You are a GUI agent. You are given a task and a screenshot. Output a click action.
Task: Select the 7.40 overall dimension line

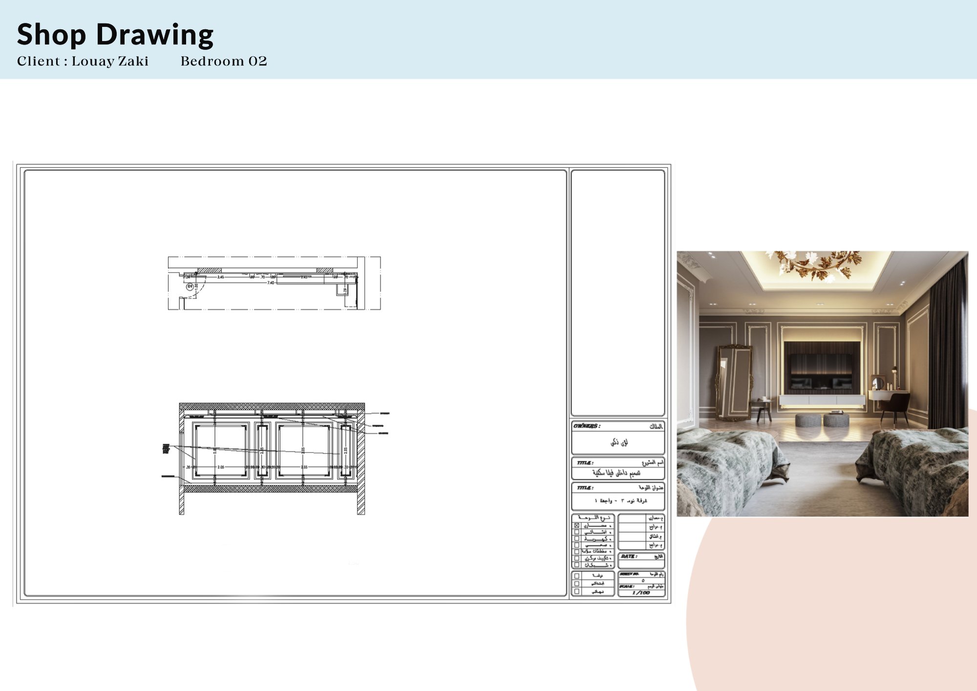[272, 282]
